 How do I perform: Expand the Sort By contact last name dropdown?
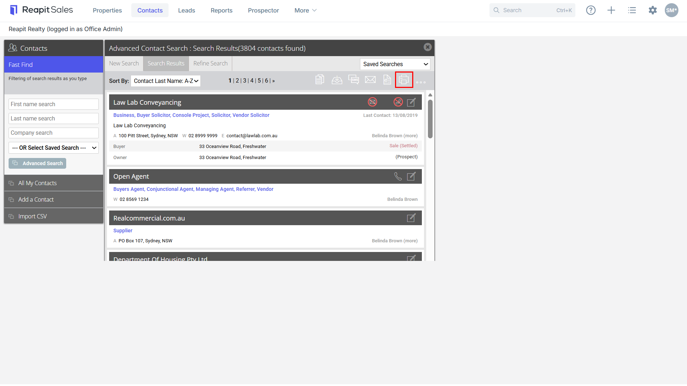pos(166,81)
